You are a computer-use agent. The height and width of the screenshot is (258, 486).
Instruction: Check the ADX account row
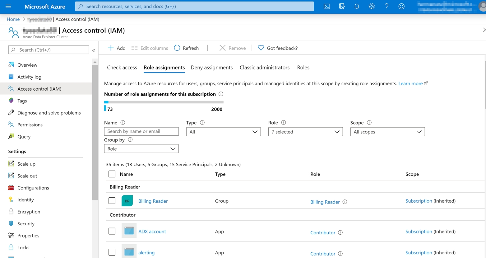pos(112,231)
